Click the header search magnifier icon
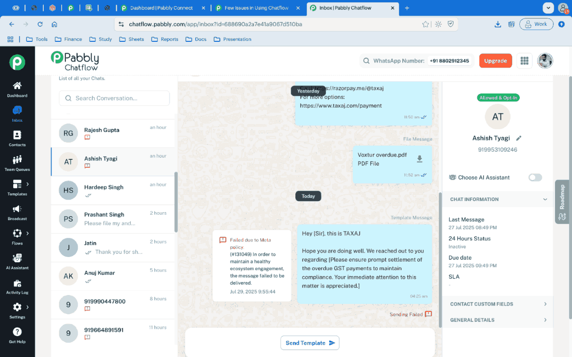This screenshot has width=572, height=357. [366, 61]
